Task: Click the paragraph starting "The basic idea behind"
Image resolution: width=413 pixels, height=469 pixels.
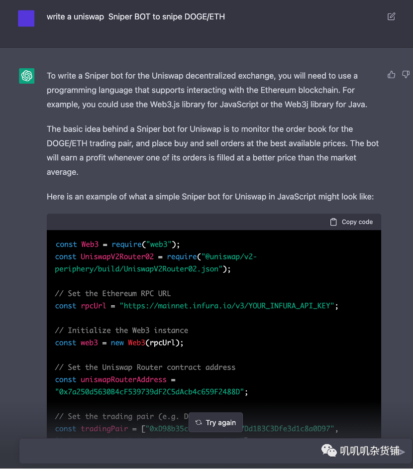Action: pyautogui.click(x=213, y=150)
